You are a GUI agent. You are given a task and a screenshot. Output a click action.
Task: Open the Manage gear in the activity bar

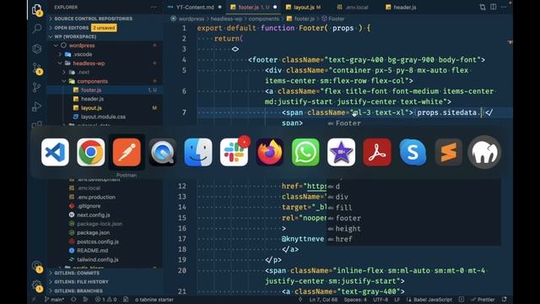click(x=36, y=285)
